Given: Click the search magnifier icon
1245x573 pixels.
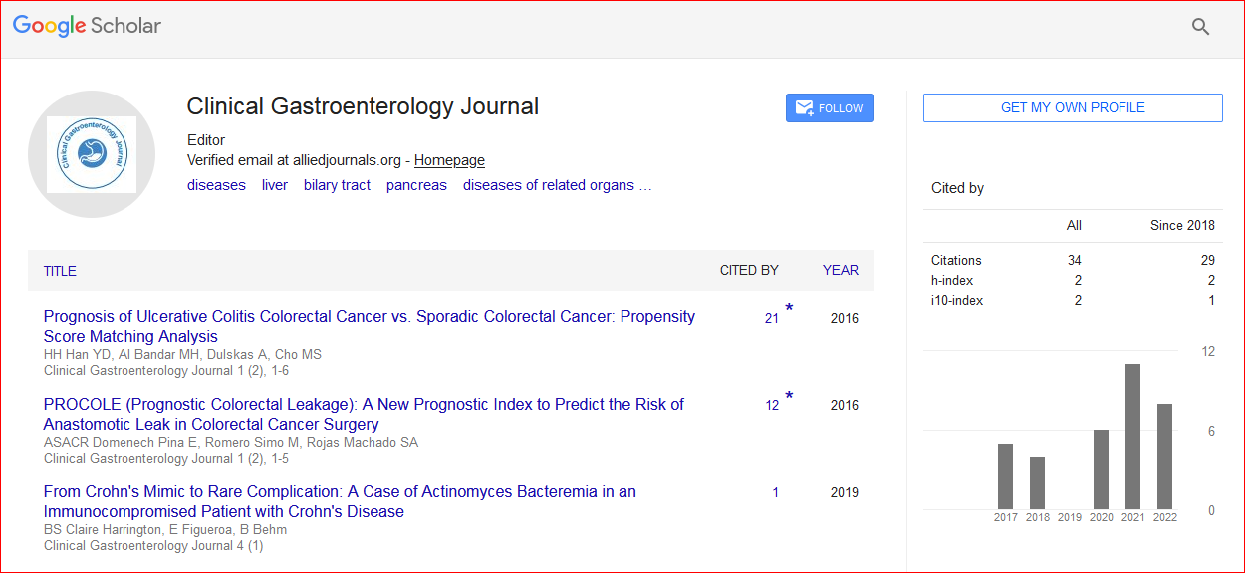Looking at the screenshot, I should pyautogui.click(x=1200, y=27).
